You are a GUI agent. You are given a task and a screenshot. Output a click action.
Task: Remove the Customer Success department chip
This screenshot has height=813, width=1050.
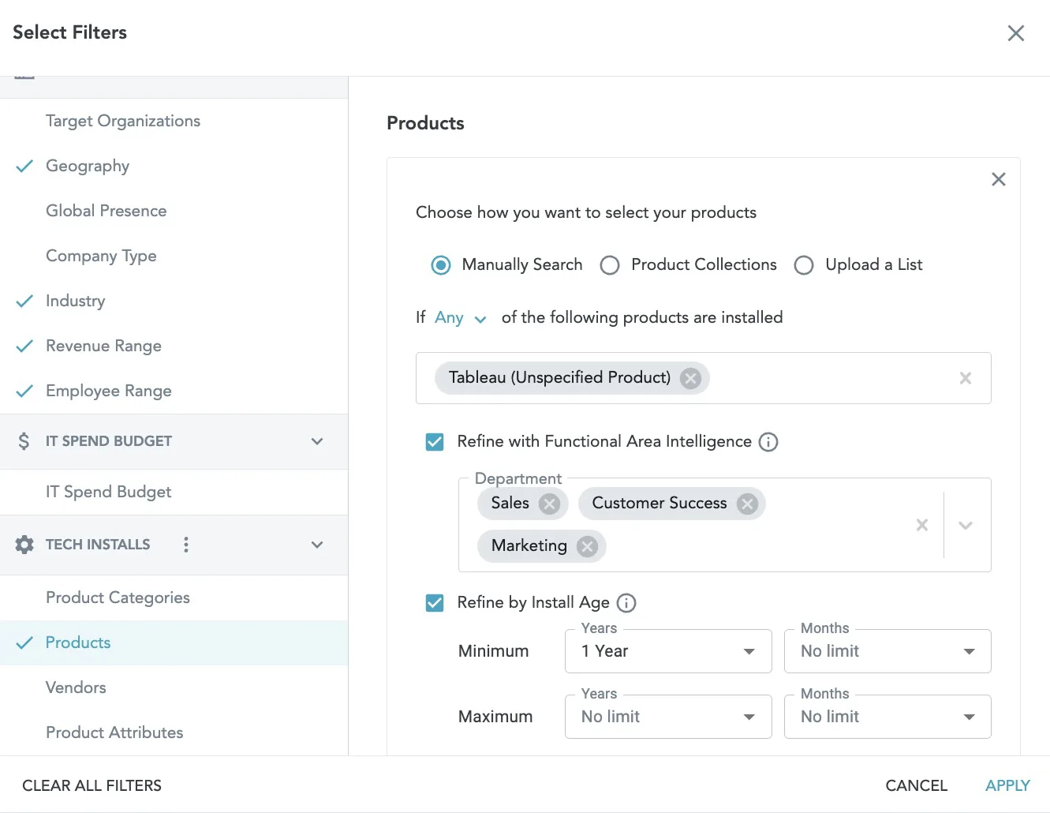coord(747,504)
